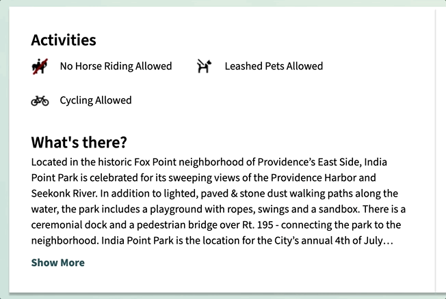Screen dimensions: 446x299
Task: Click the leashed pets dog icon
Action: pos(205,66)
